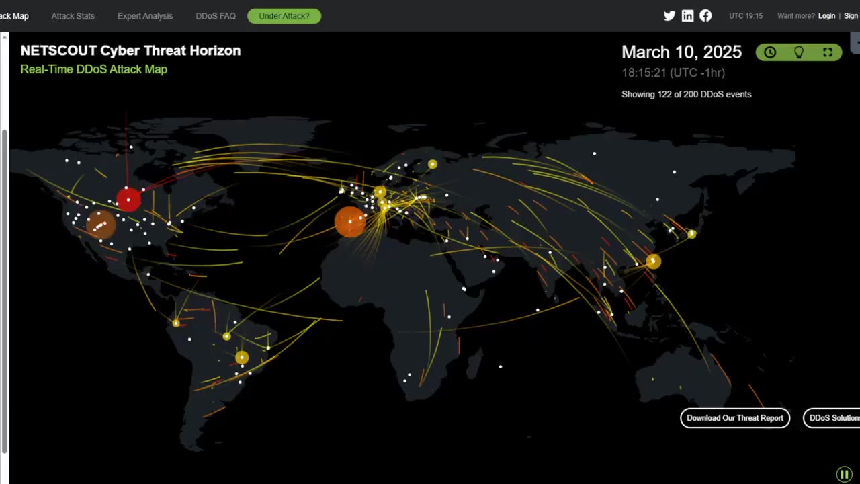This screenshot has height=484, width=860.
Task: Click the Real-Time DDoS Attack Map subtitle
Action: [93, 69]
